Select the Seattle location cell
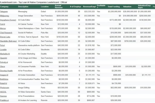The width and height of the screenshot is (155, 103). tap(44, 54)
